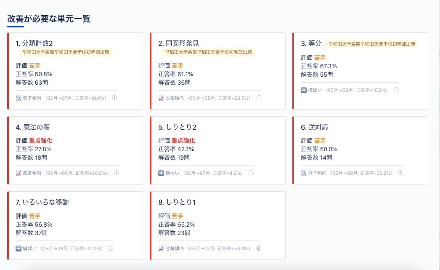The height and width of the screenshot is (270, 440).
Task: Open the 1. 分類計数2 unit title
Action: click(34, 43)
